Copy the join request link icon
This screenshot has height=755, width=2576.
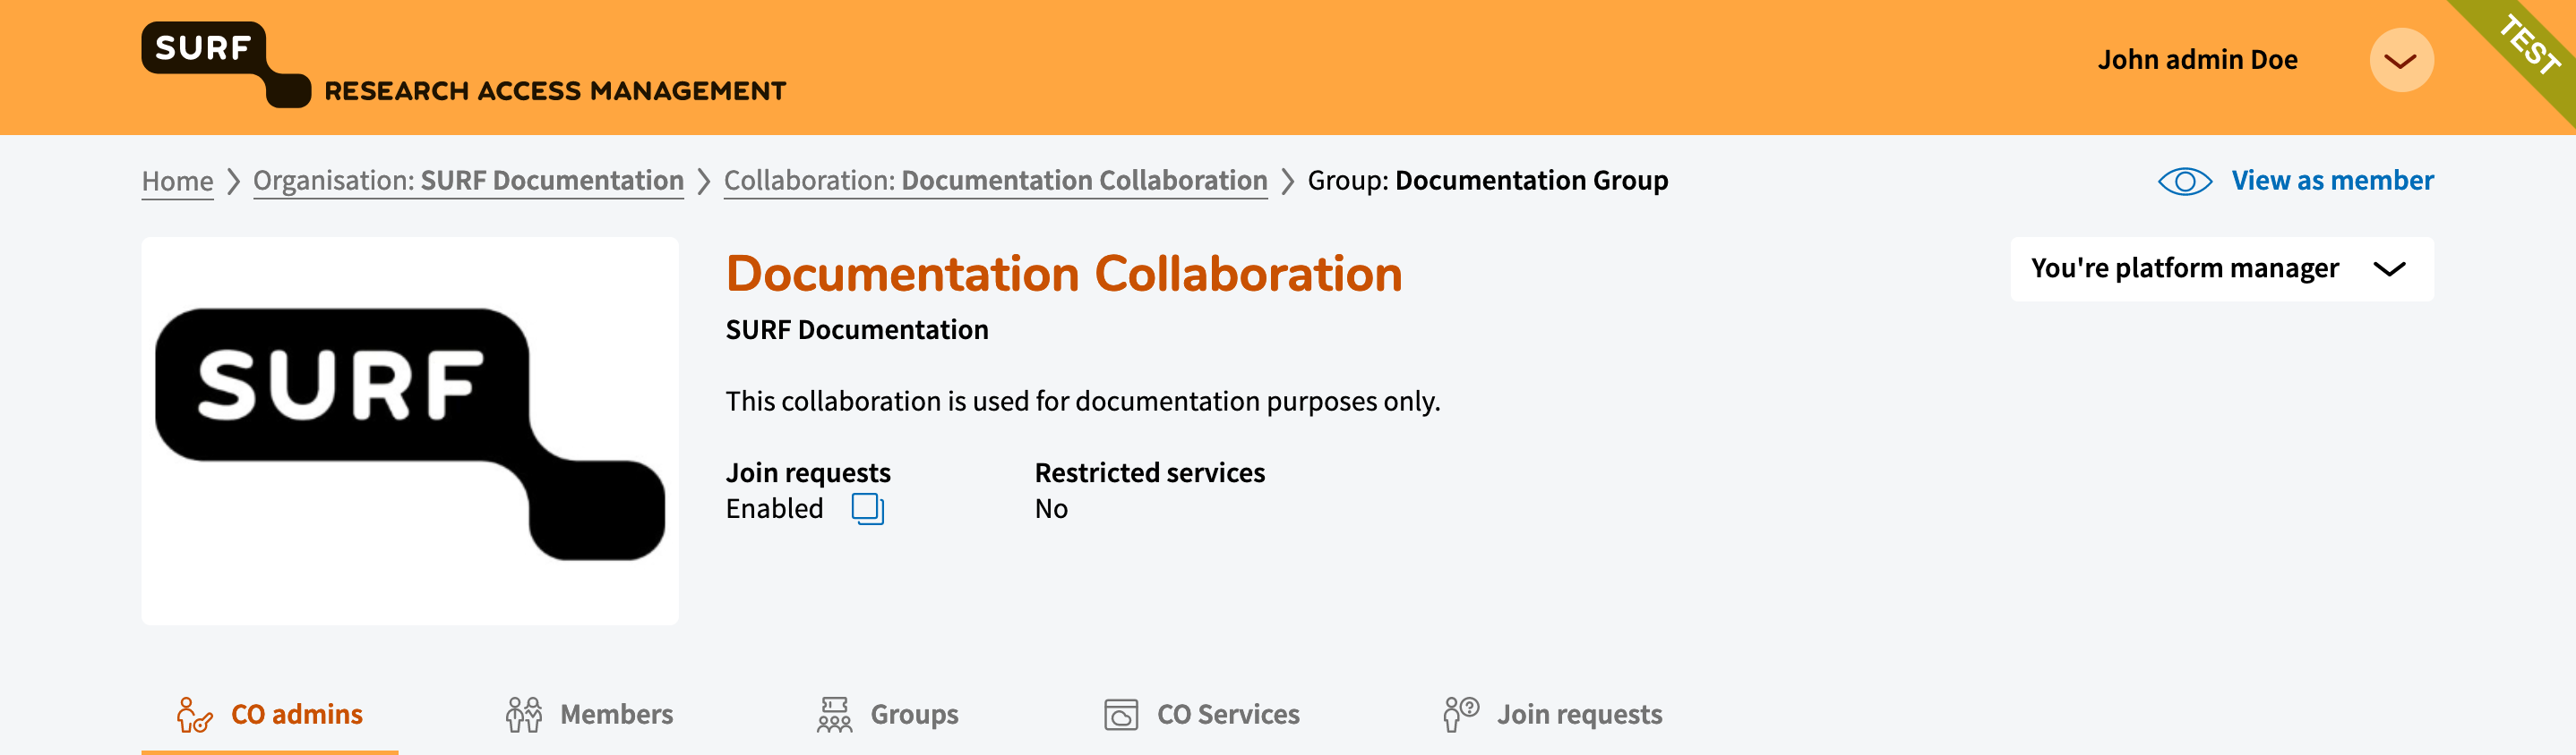[867, 508]
